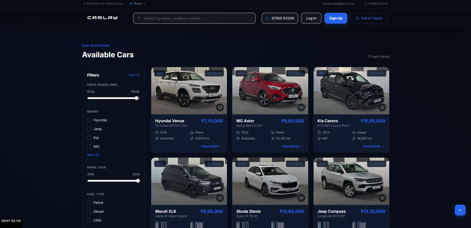
Task: Click Clear All filters link
Action: pyautogui.click(x=134, y=75)
